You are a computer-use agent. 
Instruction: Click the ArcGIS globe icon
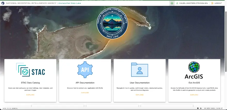tap(194, 67)
